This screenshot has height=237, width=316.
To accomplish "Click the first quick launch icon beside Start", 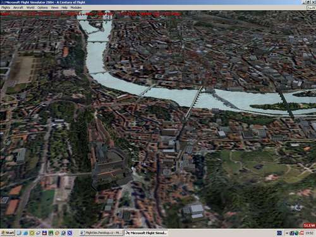I will (19, 233).
